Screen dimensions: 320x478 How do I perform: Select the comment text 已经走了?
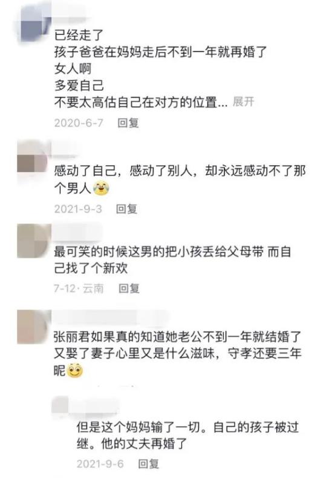pyautogui.click(x=79, y=35)
